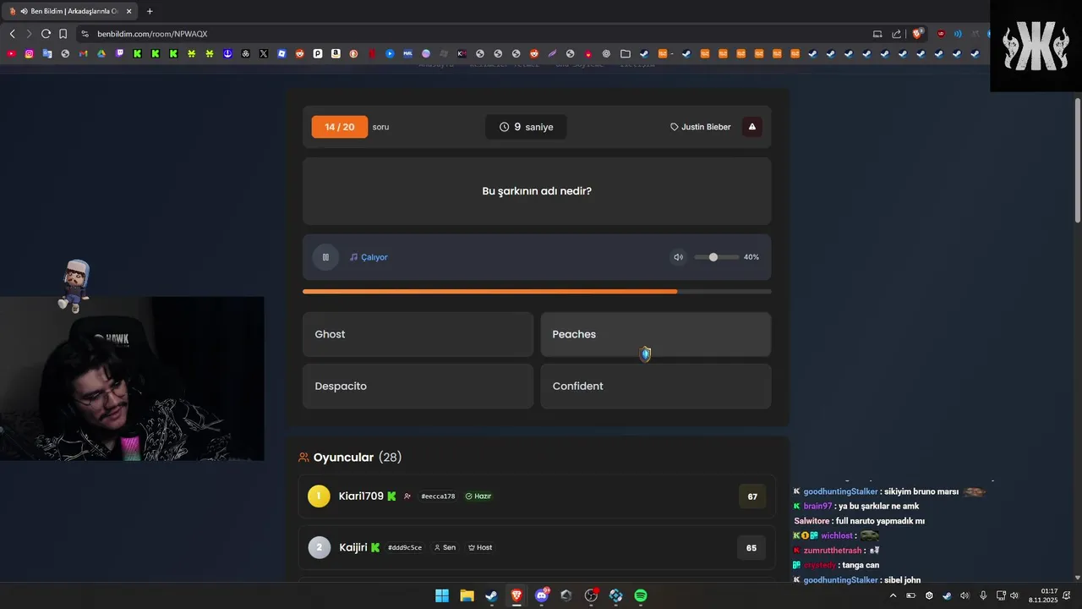Click the orange song progress bar
Image resolution: width=1082 pixels, height=609 pixels.
click(537, 292)
